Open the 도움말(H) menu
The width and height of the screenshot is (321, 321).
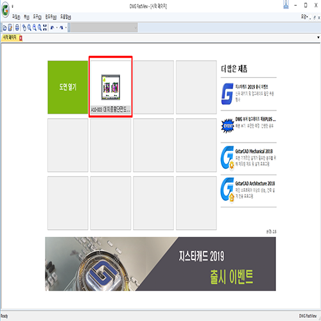coord(65,17)
